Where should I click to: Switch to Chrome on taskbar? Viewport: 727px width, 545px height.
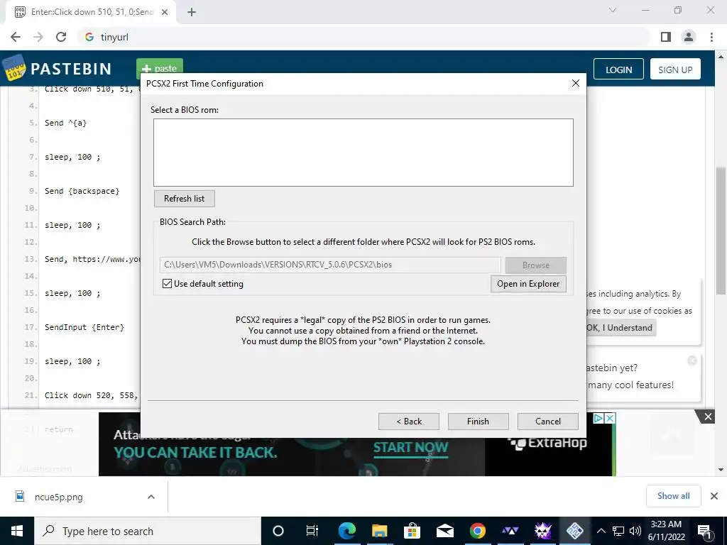click(477, 531)
